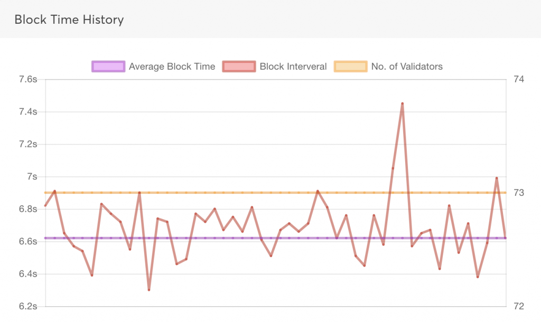541x322 pixels.
Task: Click the 6.6s left axis label
Action: [x=27, y=241]
